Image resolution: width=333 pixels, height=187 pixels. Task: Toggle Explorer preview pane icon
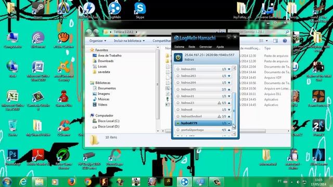pyautogui.click(x=275, y=41)
